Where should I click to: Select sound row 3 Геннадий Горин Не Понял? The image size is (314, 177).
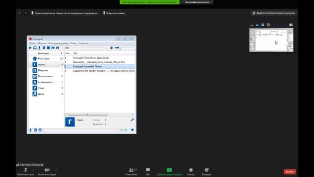100,66
